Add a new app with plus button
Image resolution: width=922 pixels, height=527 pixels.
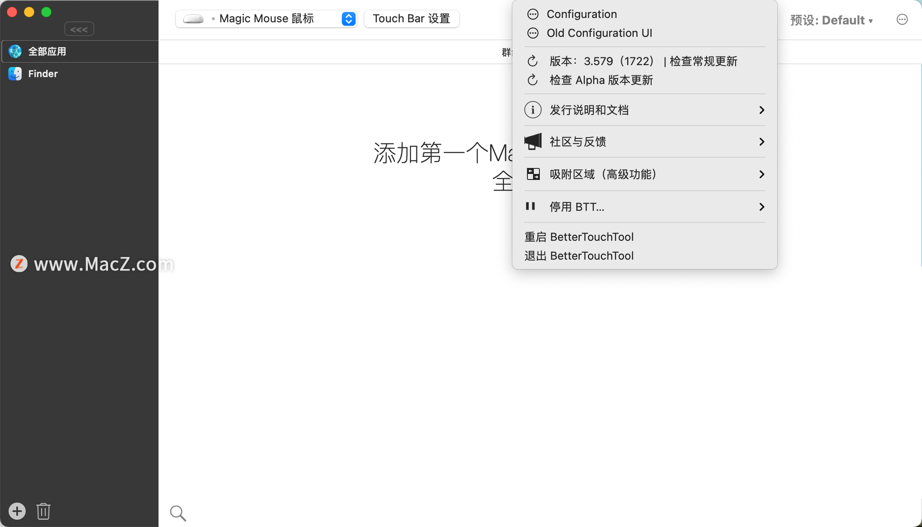(x=17, y=511)
